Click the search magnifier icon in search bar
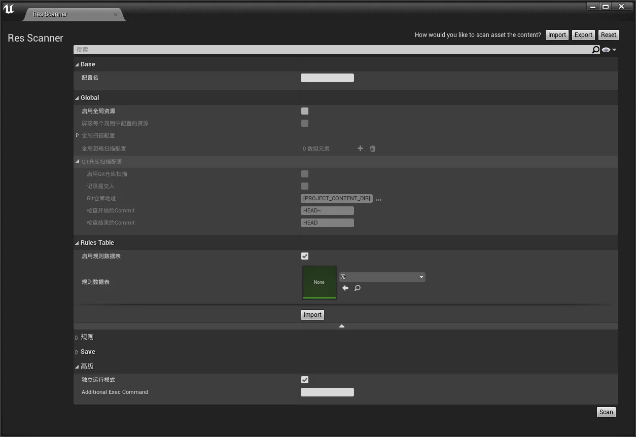Screen dimensions: 636x437 (x=595, y=50)
